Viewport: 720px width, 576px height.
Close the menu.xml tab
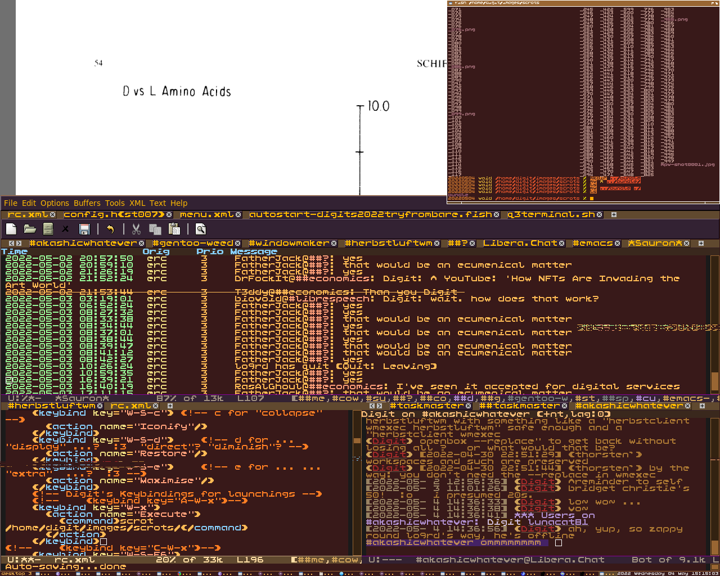pyautogui.click(x=238, y=215)
